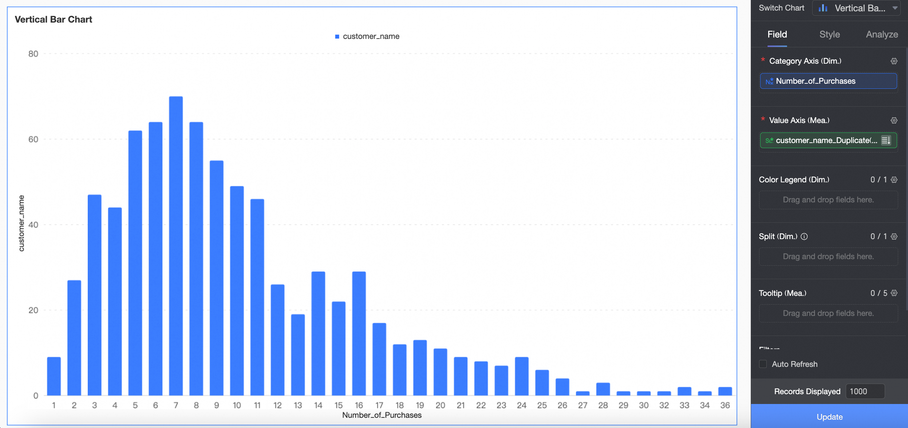Select the Field tab

click(777, 35)
